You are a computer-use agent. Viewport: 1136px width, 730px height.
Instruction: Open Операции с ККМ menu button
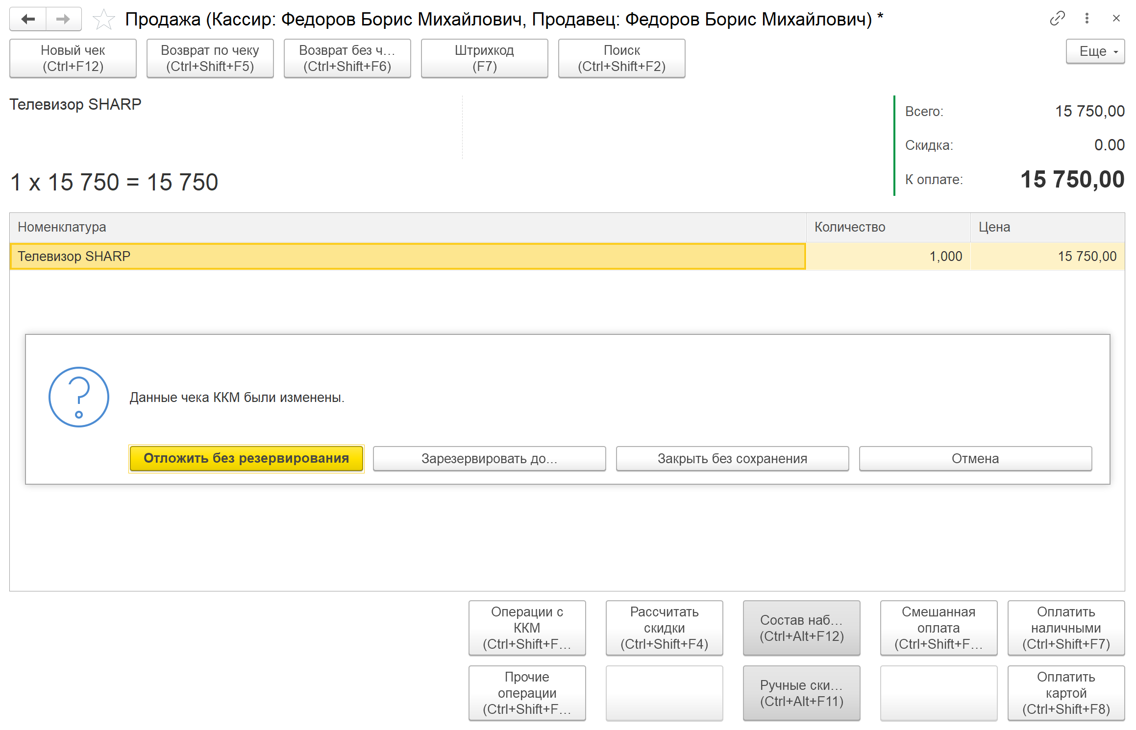[x=527, y=628]
